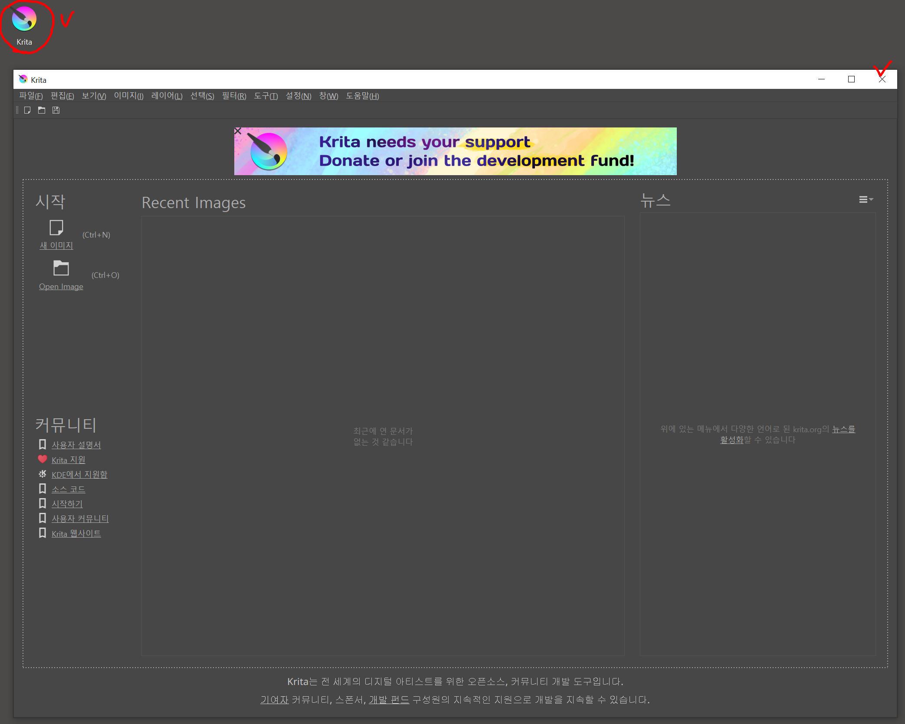Image resolution: width=905 pixels, height=724 pixels.
Task: Open the 파일(F) menu
Action: click(31, 96)
